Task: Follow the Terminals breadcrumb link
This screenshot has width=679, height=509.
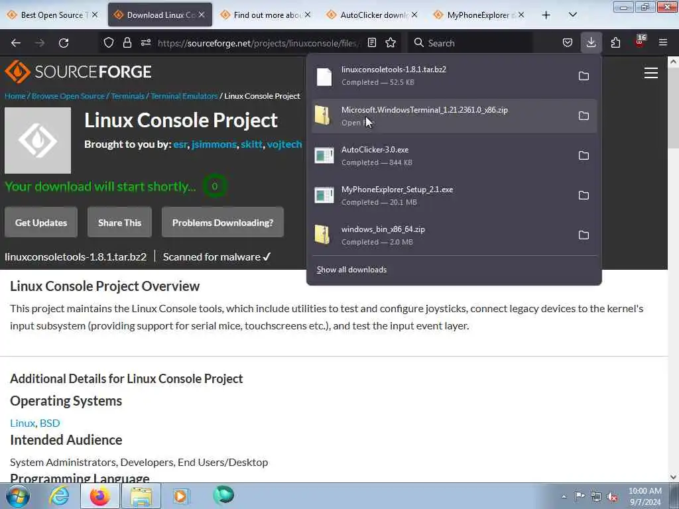Action: [x=128, y=96]
